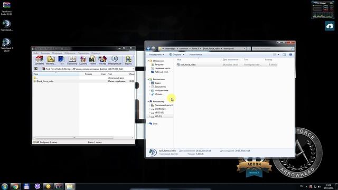Sort WinRAR list by Имя column
Viewport: 338px width, 190px height.
point(55,74)
